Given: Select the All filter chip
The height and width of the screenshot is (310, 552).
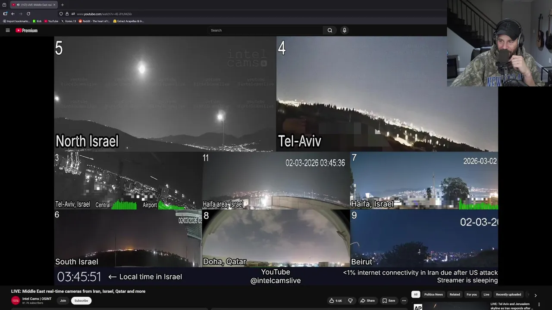Looking at the screenshot, I should click(416, 294).
